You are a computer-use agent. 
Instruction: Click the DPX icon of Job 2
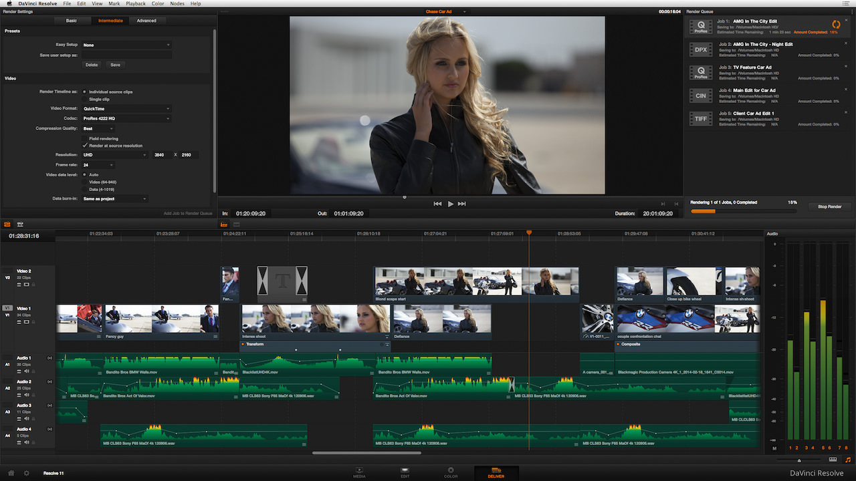701,49
